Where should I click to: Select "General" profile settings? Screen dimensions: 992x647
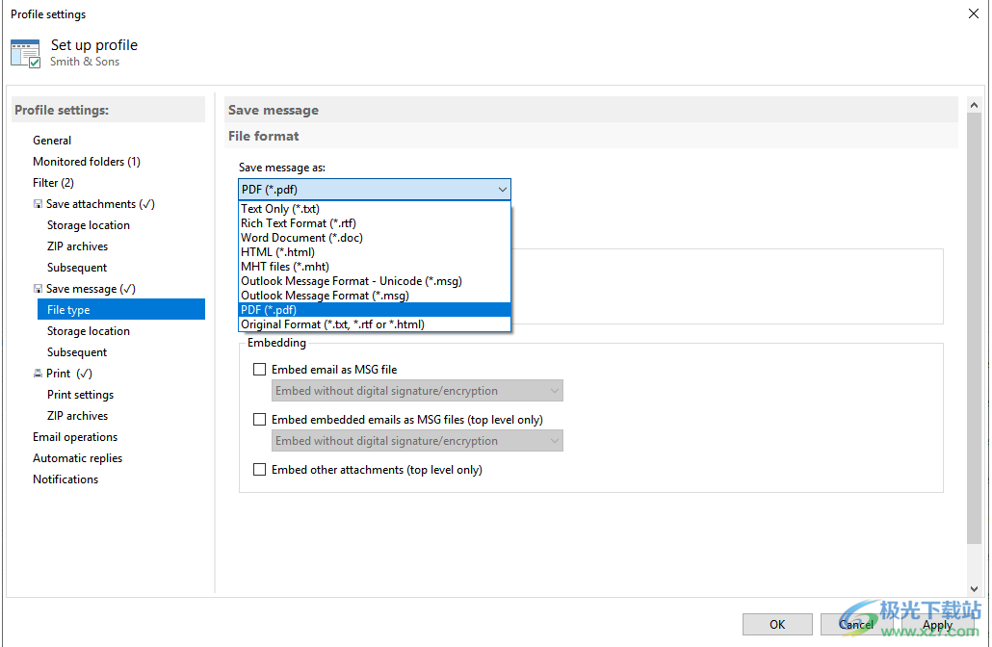[x=52, y=140]
